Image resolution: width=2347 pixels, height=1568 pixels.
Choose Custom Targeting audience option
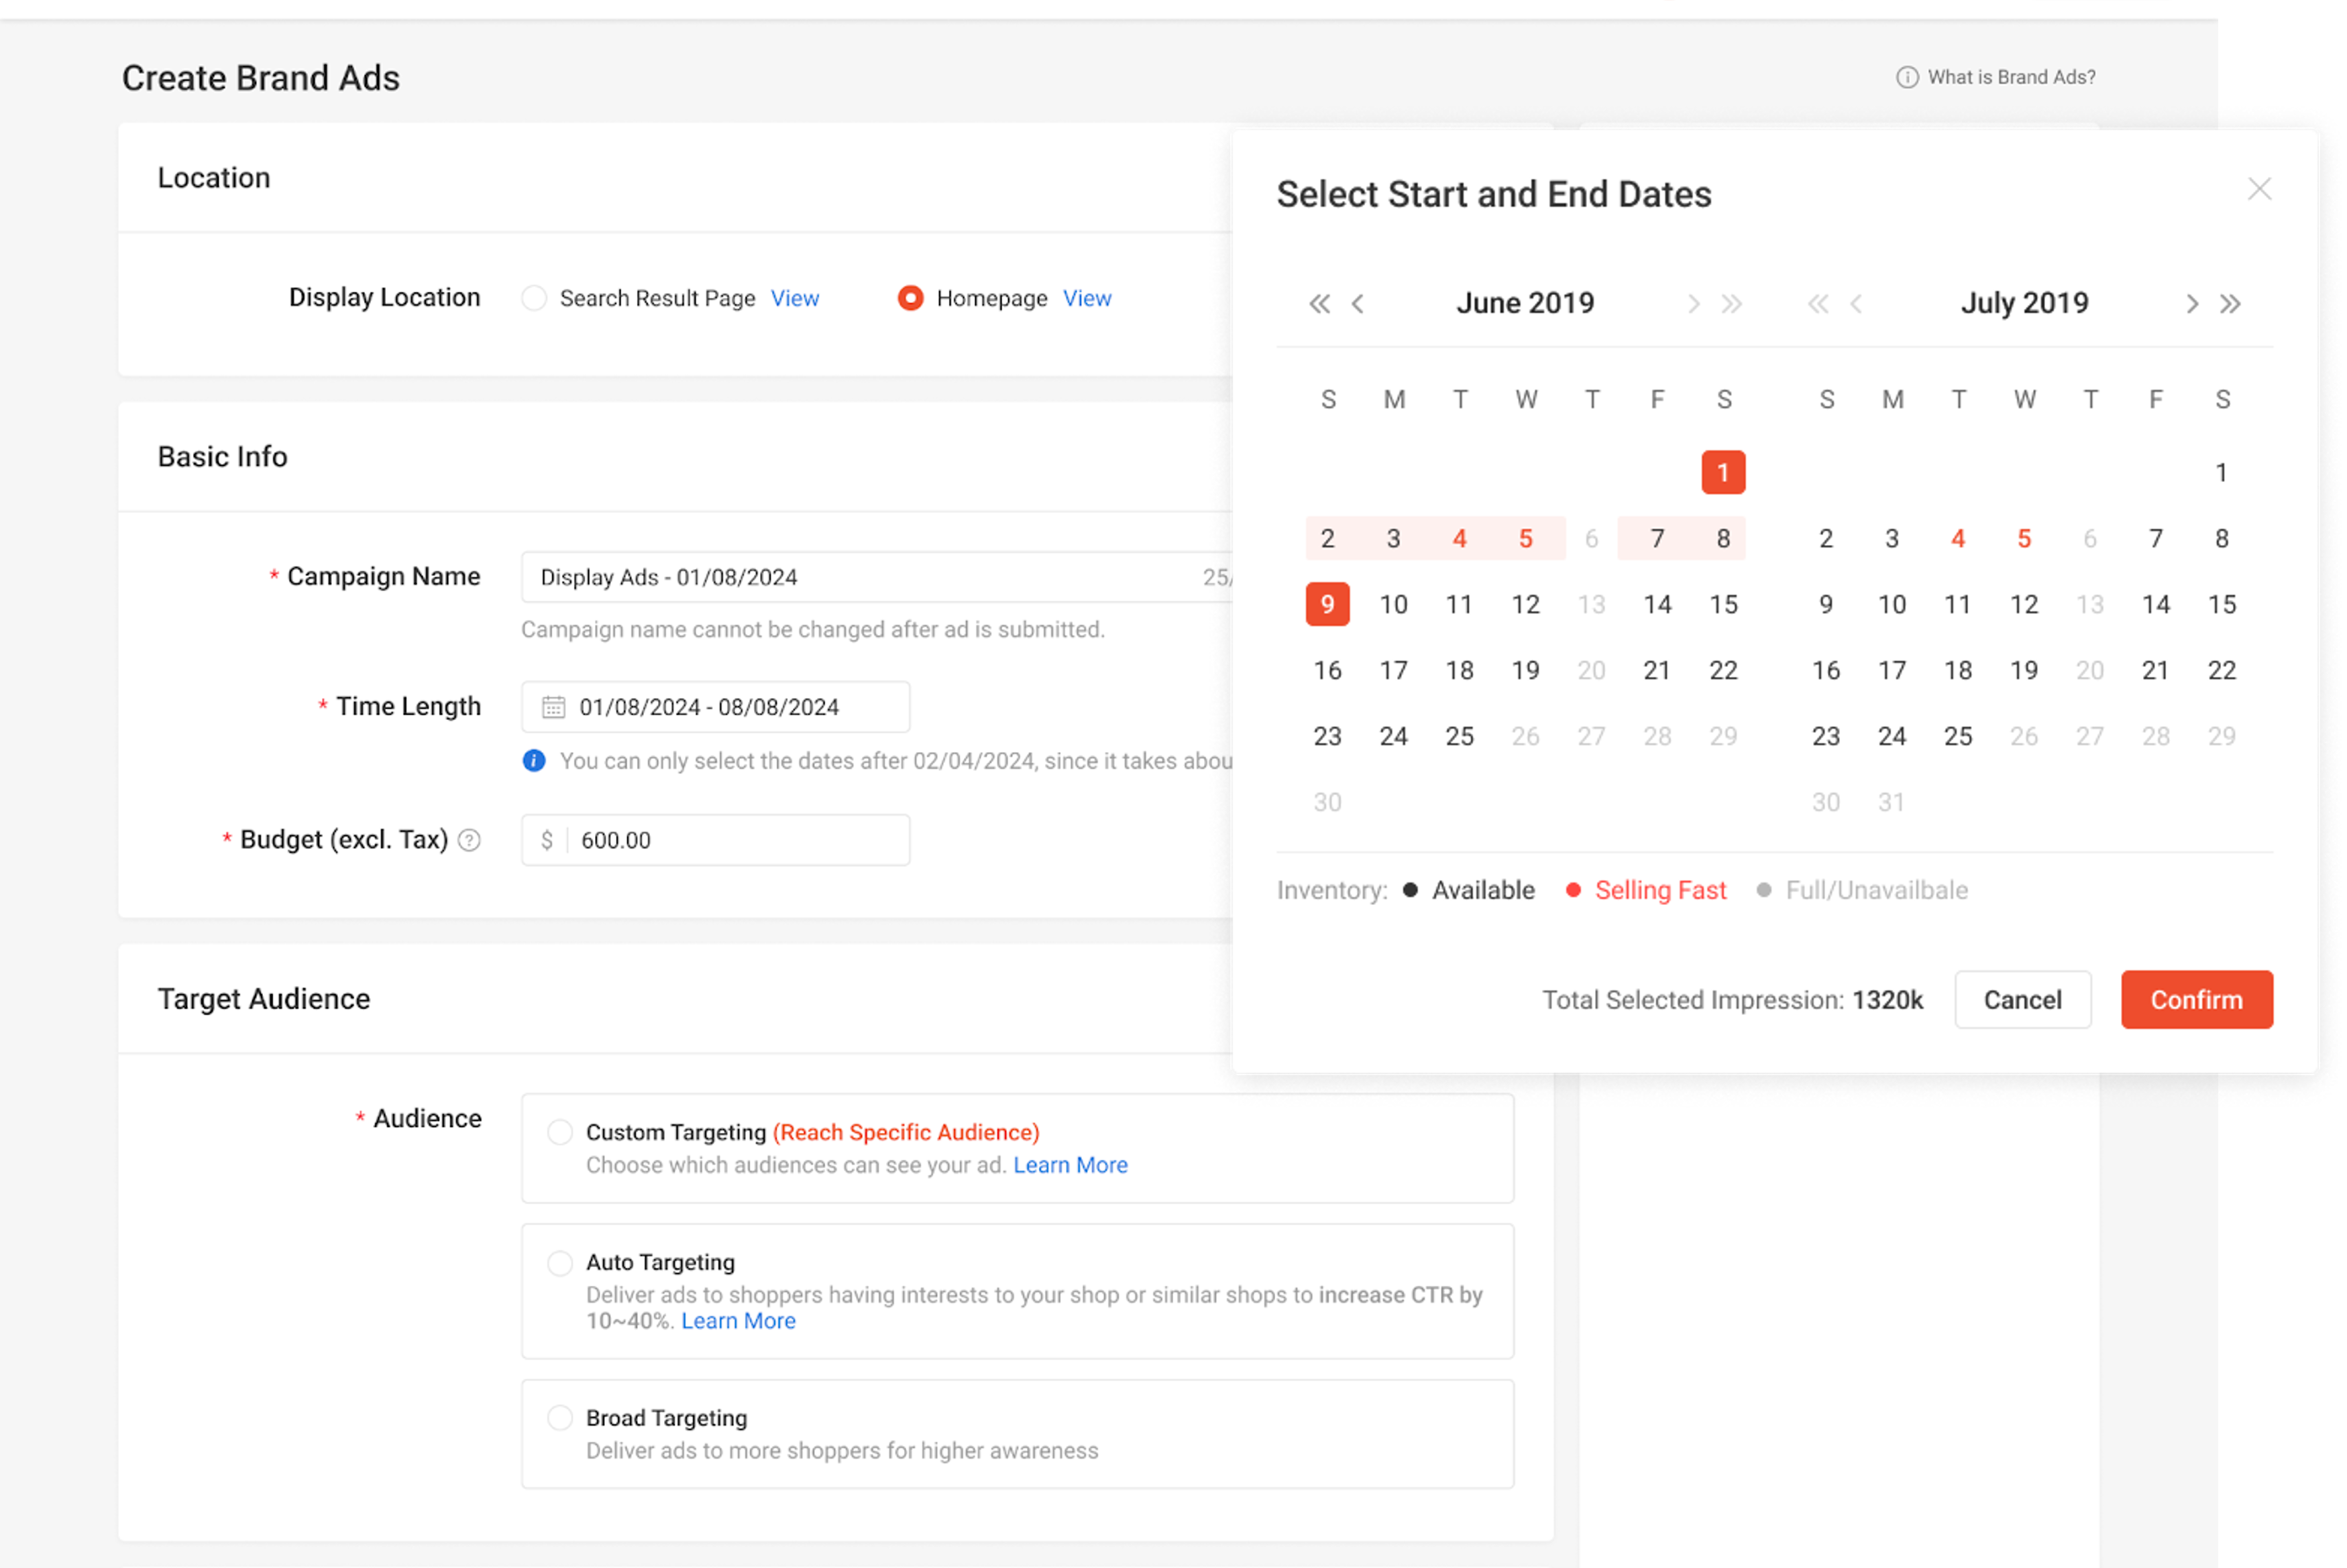560,1132
